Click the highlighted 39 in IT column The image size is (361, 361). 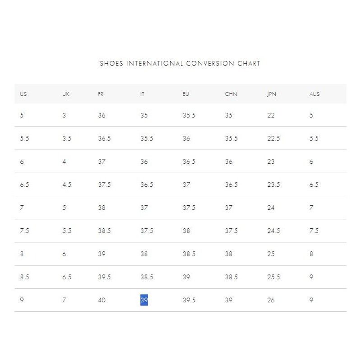pyautogui.click(x=144, y=300)
